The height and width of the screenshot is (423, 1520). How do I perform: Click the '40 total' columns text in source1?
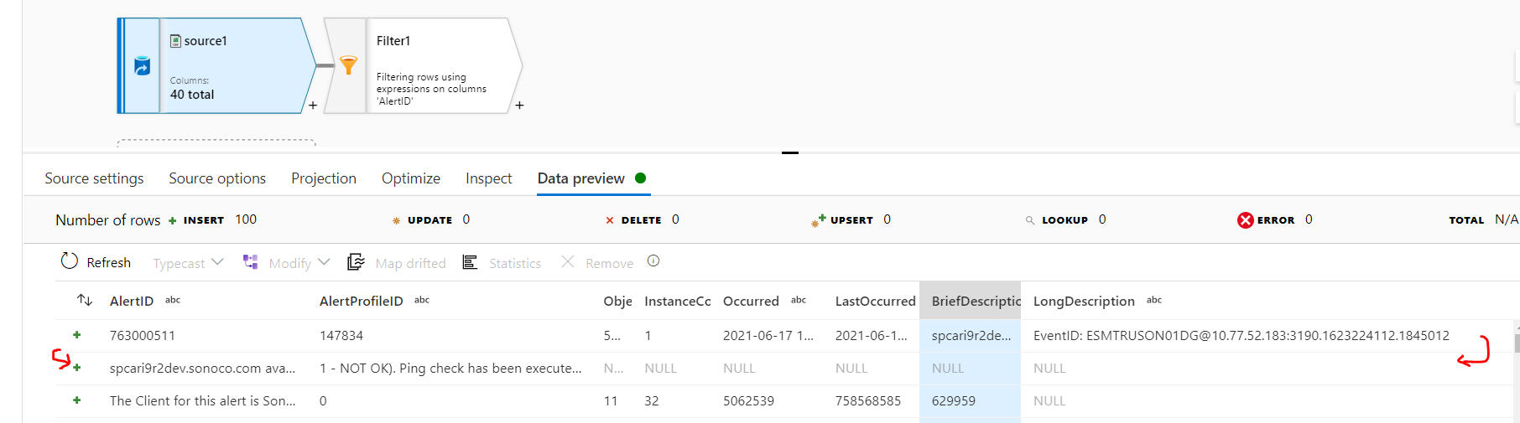pyautogui.click(x=192, y=95)
